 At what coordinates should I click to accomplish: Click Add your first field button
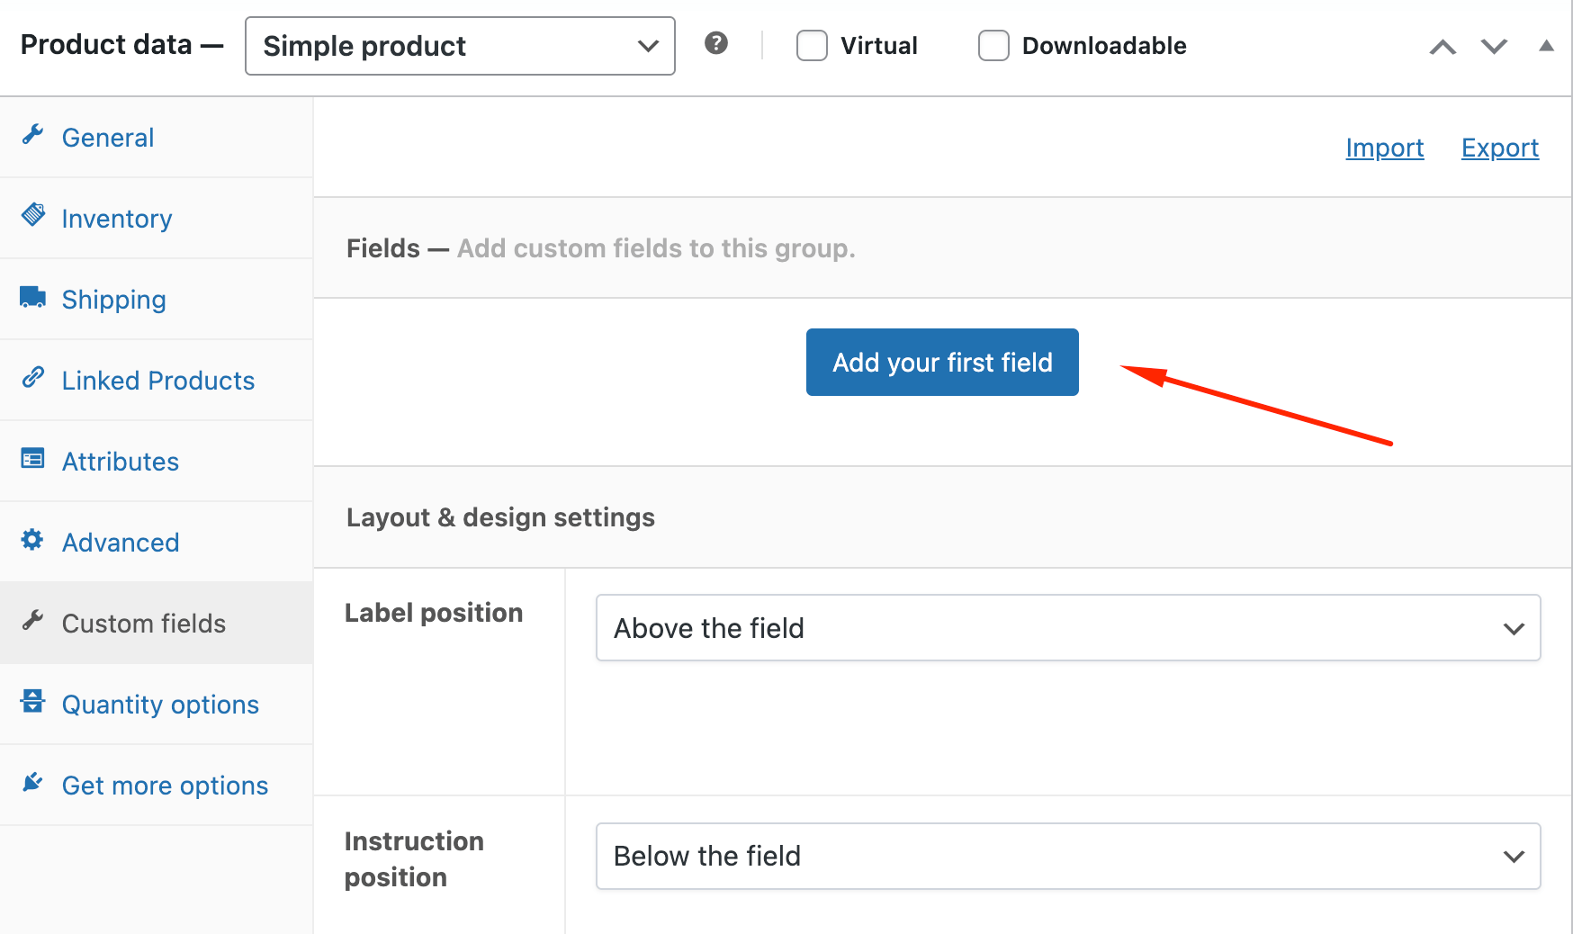pos(941,362)
